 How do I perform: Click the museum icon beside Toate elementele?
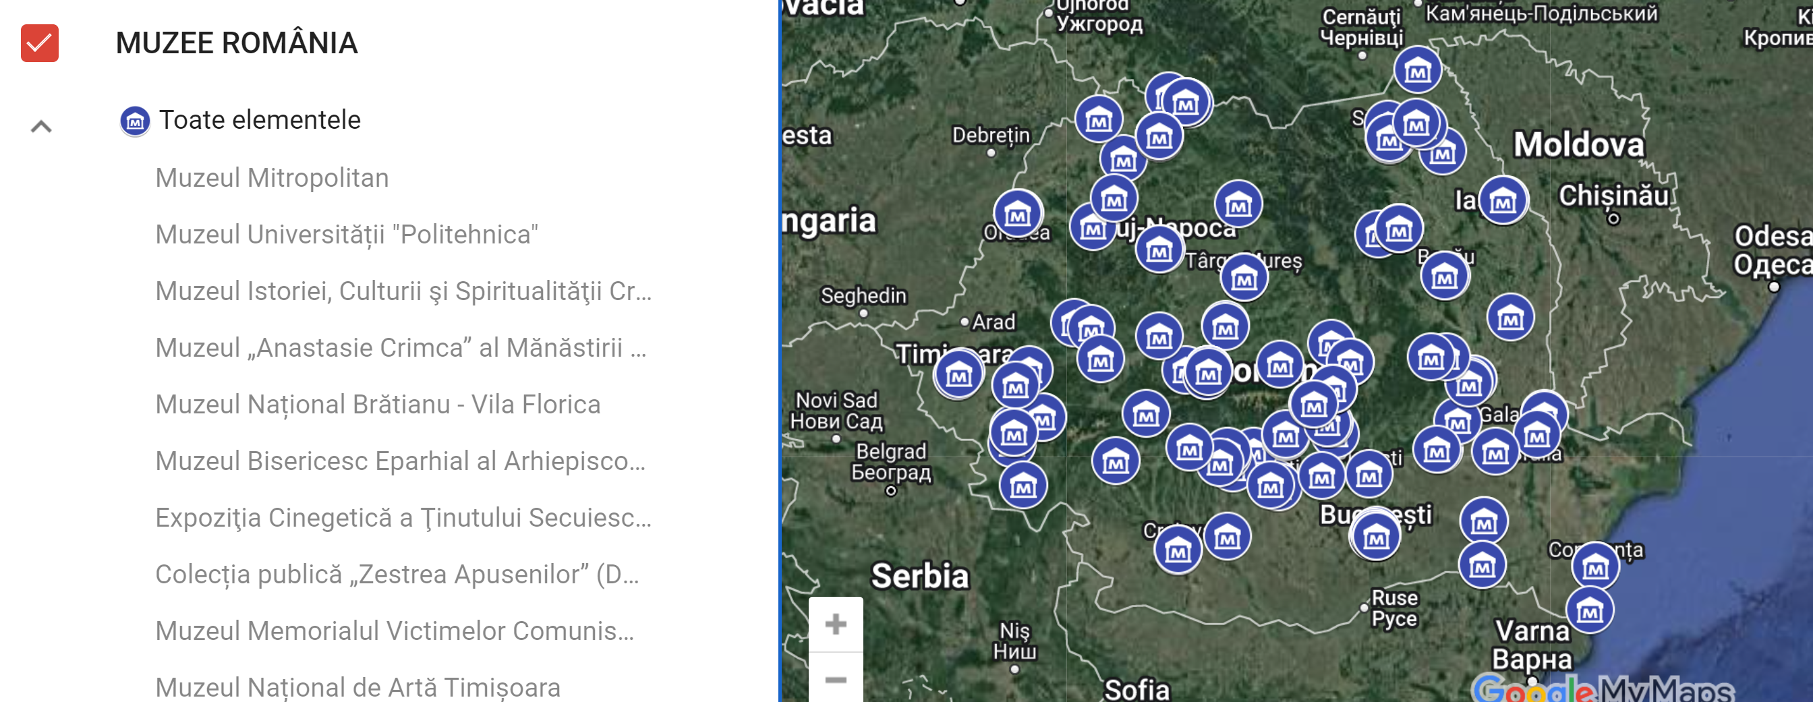tap(134, 121)
